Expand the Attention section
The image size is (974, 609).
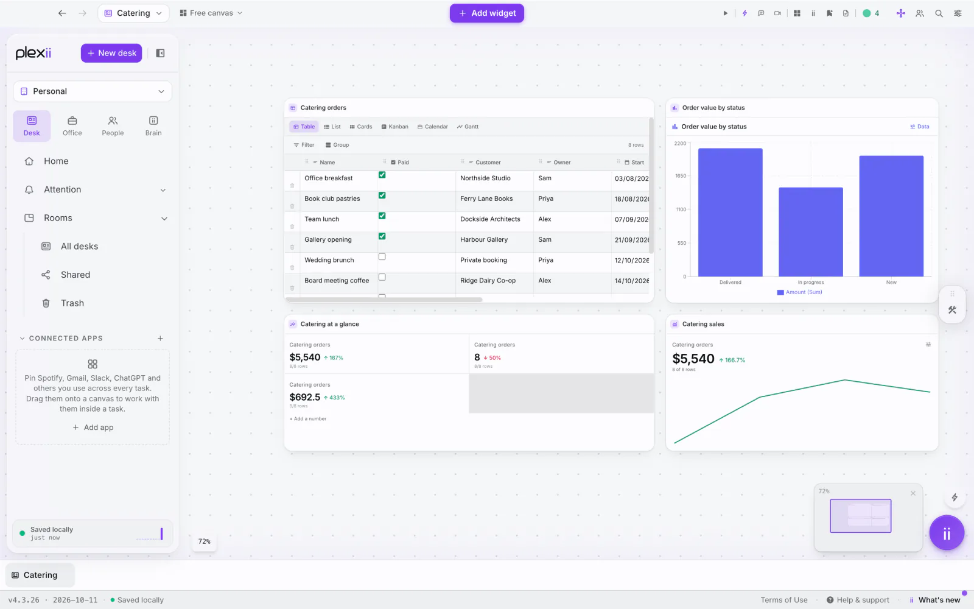163,190
